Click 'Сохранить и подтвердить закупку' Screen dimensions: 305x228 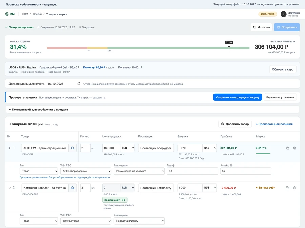238,97
